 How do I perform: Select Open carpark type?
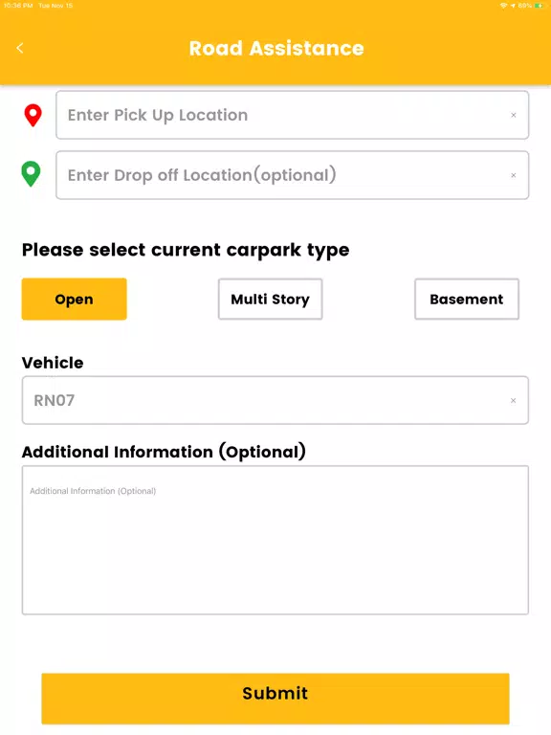pos(74,299)
